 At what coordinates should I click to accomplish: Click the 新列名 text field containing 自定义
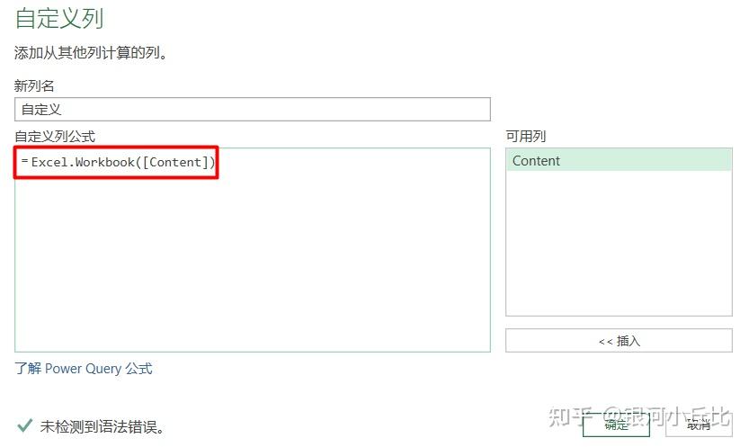point(252,110)
